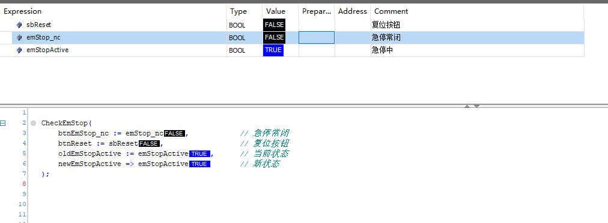
Task: Select the emStopActive variable icon
Action: 19,50
